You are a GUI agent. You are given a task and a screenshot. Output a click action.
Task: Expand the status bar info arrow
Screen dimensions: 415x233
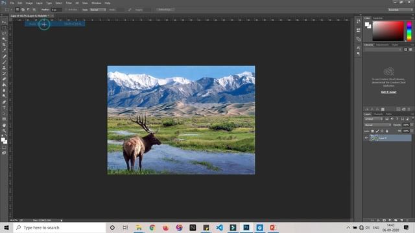point(62,220)
